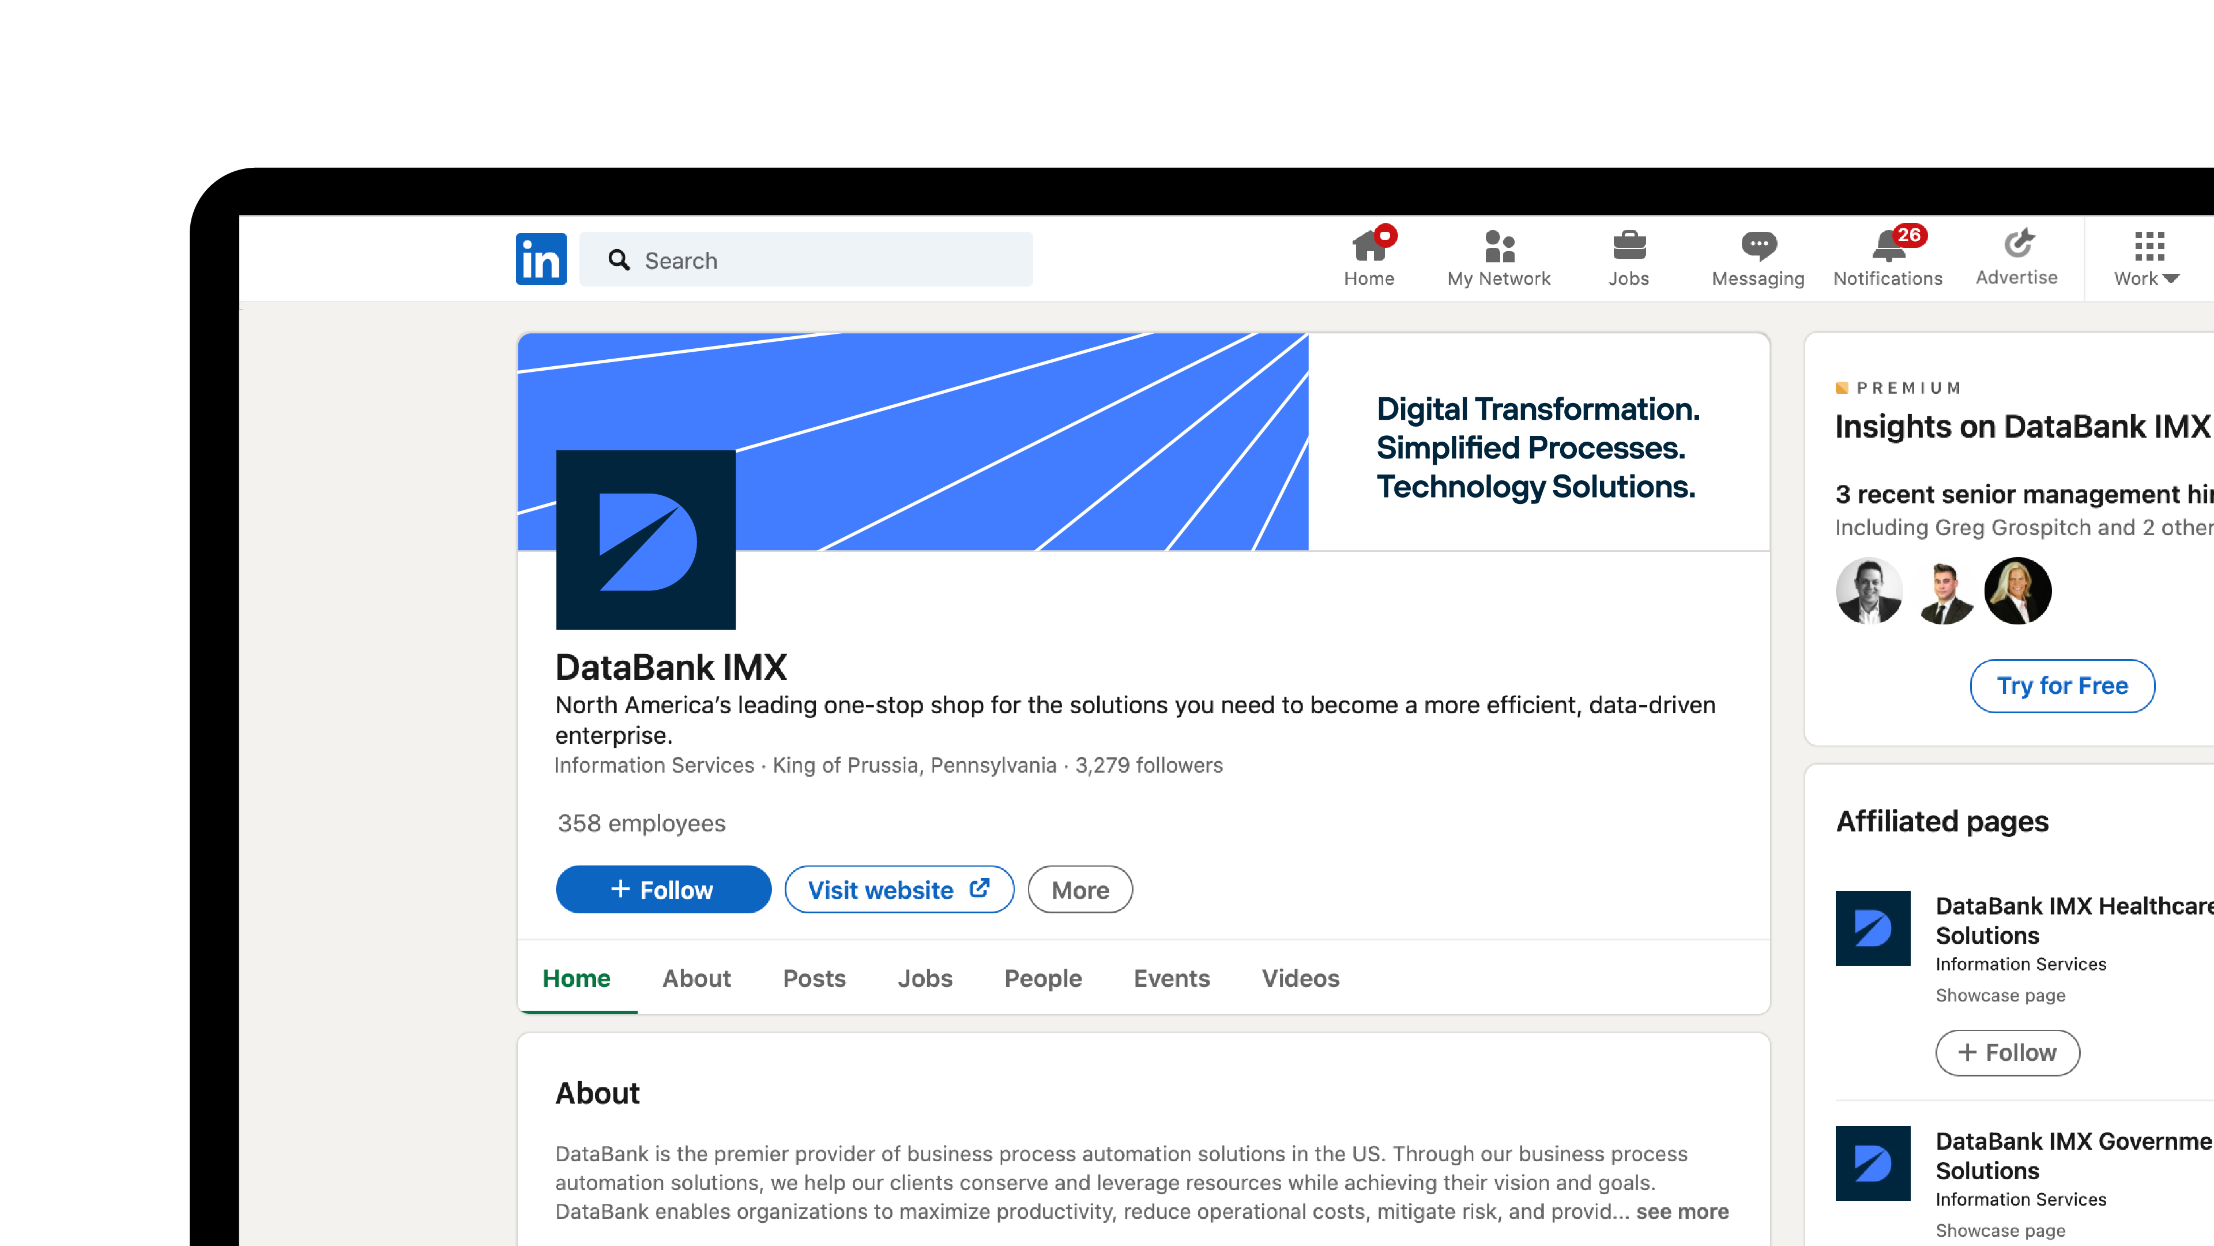Click the third senior hire profile photo
Viewport: 2214px width, 1246px height.
point(2018,590)
